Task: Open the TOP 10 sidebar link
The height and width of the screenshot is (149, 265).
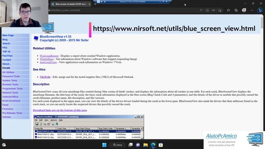Action: [6, 51]
